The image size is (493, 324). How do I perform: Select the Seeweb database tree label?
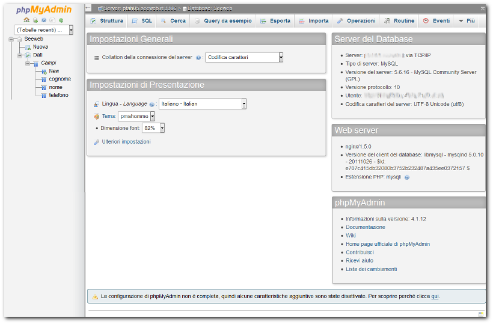pos(34,39)
